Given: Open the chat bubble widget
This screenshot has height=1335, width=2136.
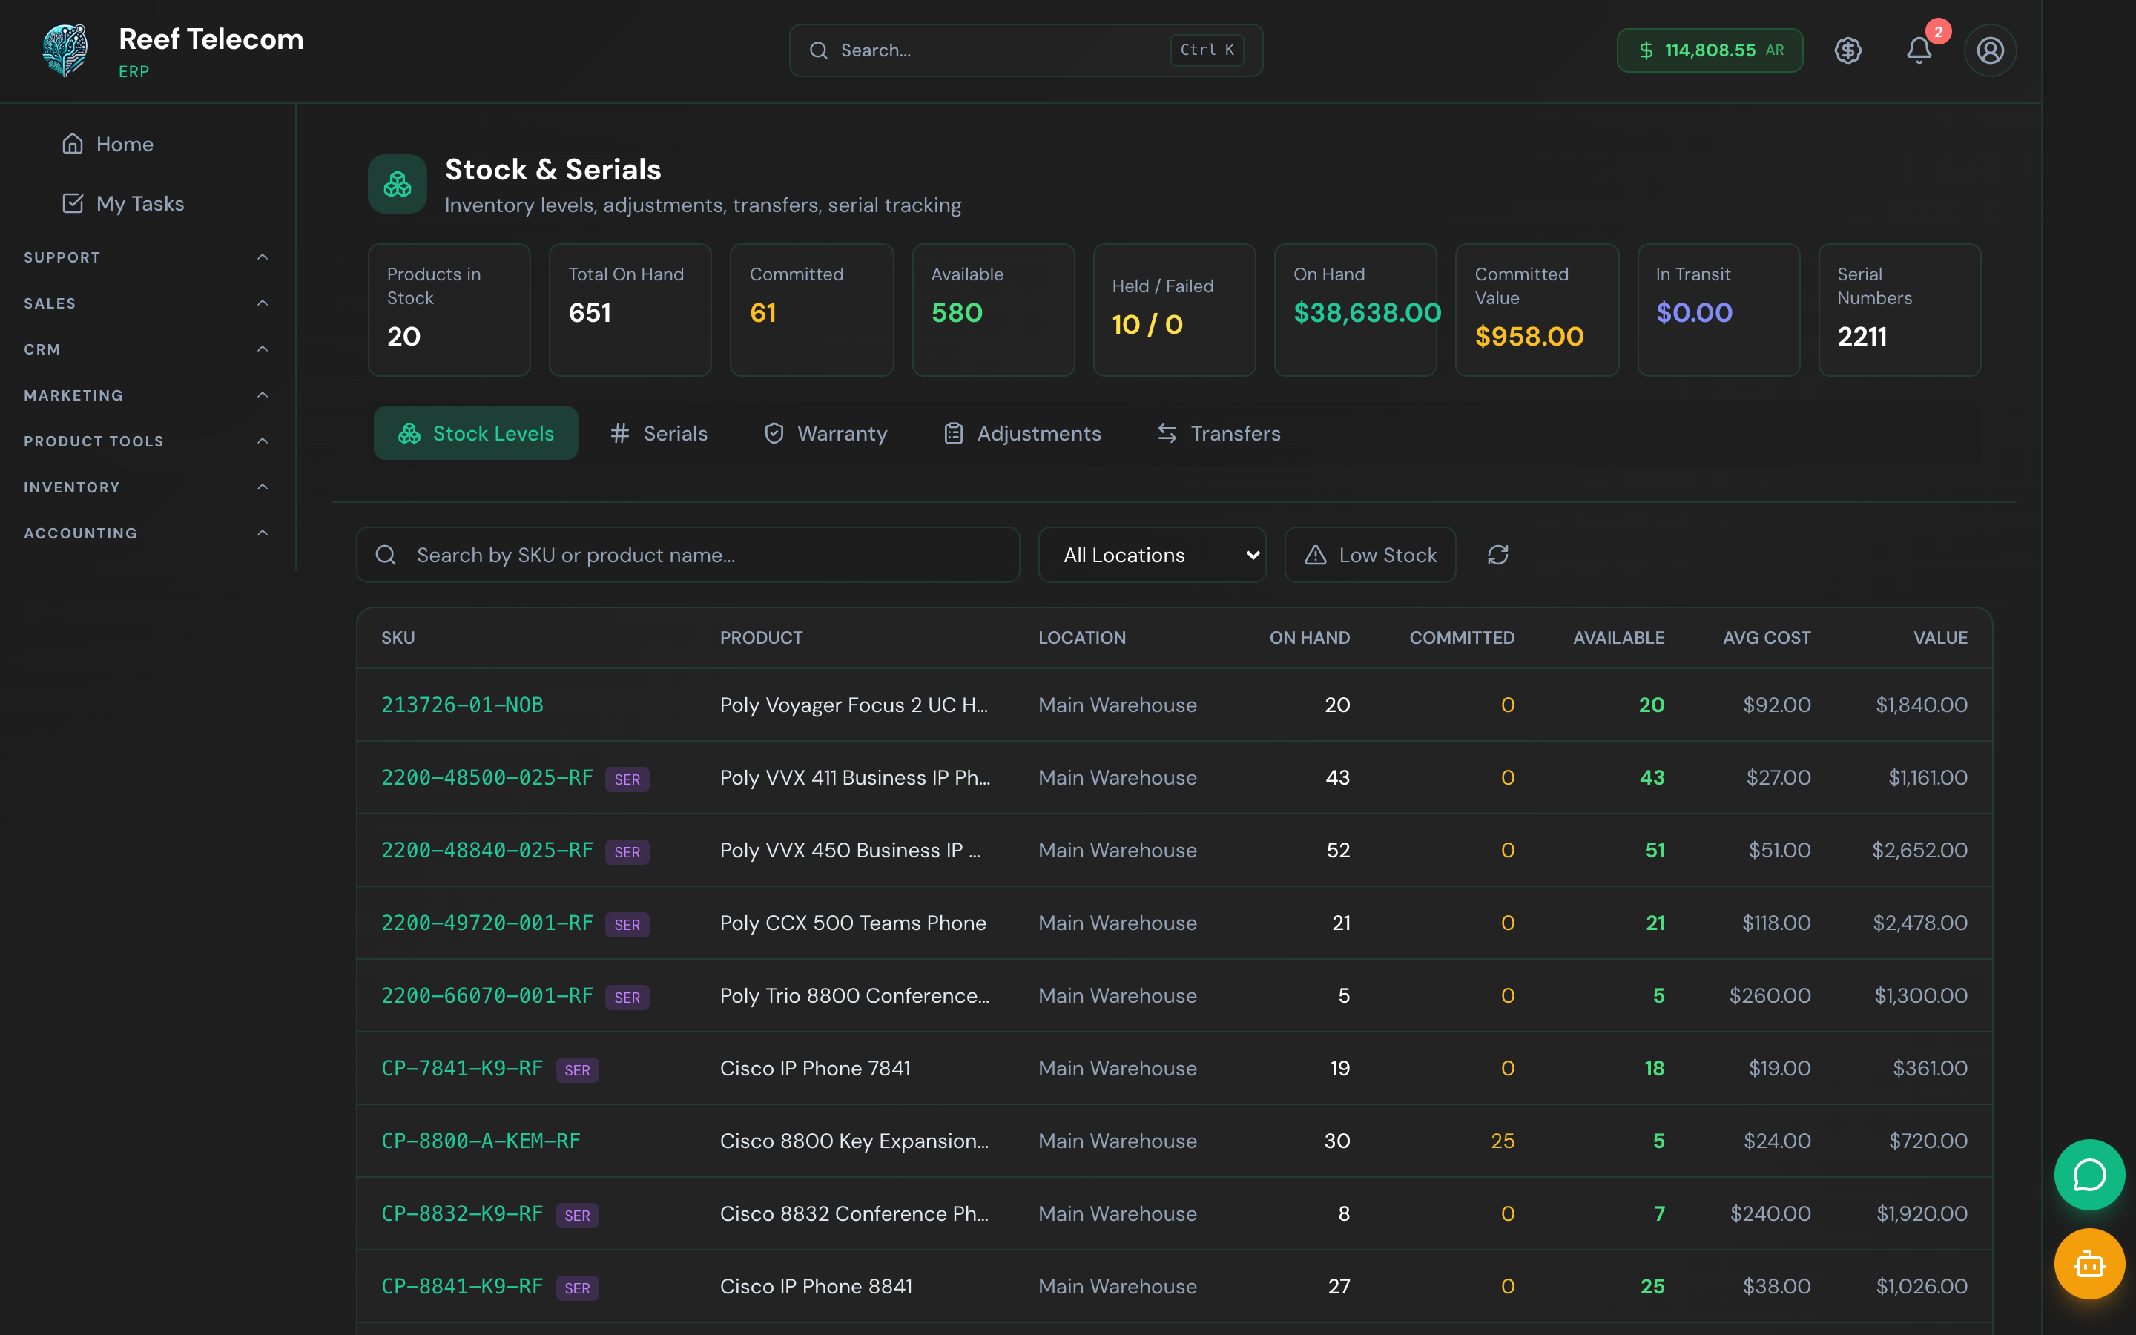Looking at the screenshot, I should click(x=2089, y=1174).
